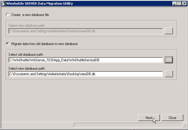The width and height of the screenshot is (188, 130).
Task: Click 'Create a new database file' text
Action: click(x=30, y=15)
